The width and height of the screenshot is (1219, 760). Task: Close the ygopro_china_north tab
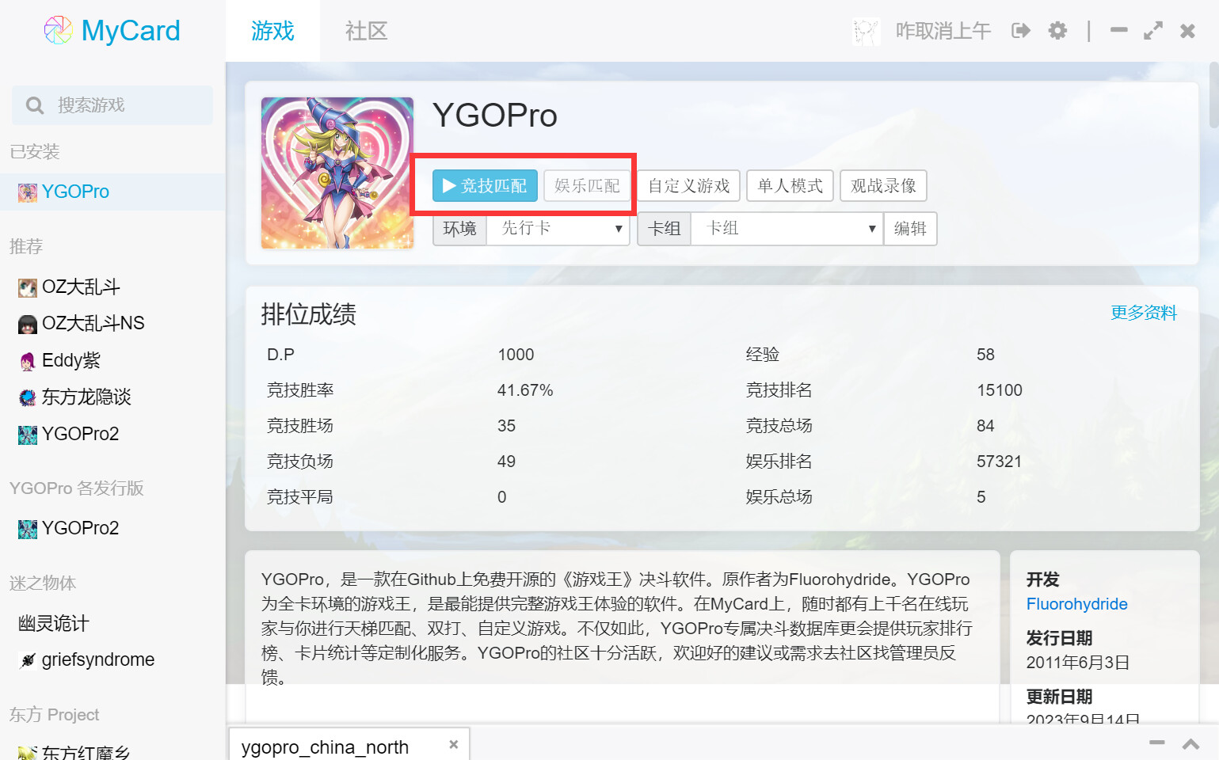coord(454,744)
